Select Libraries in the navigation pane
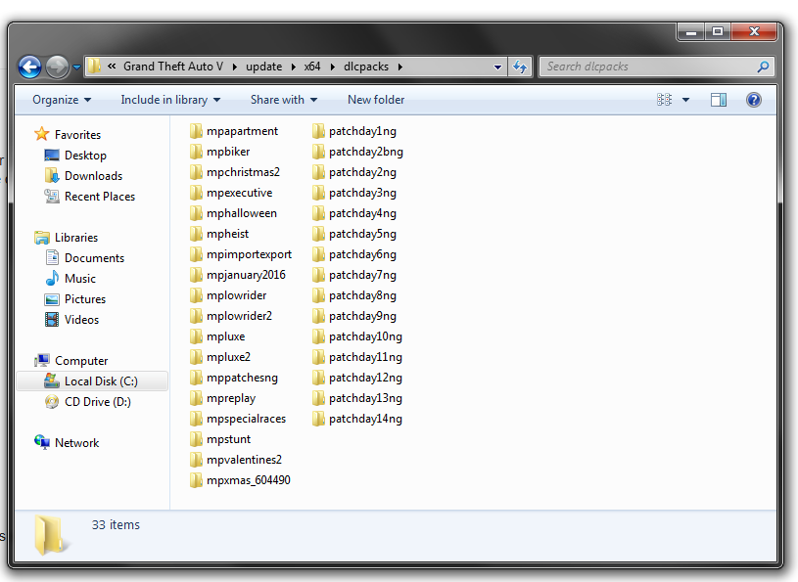798x582 pixels. click(76, 238)
